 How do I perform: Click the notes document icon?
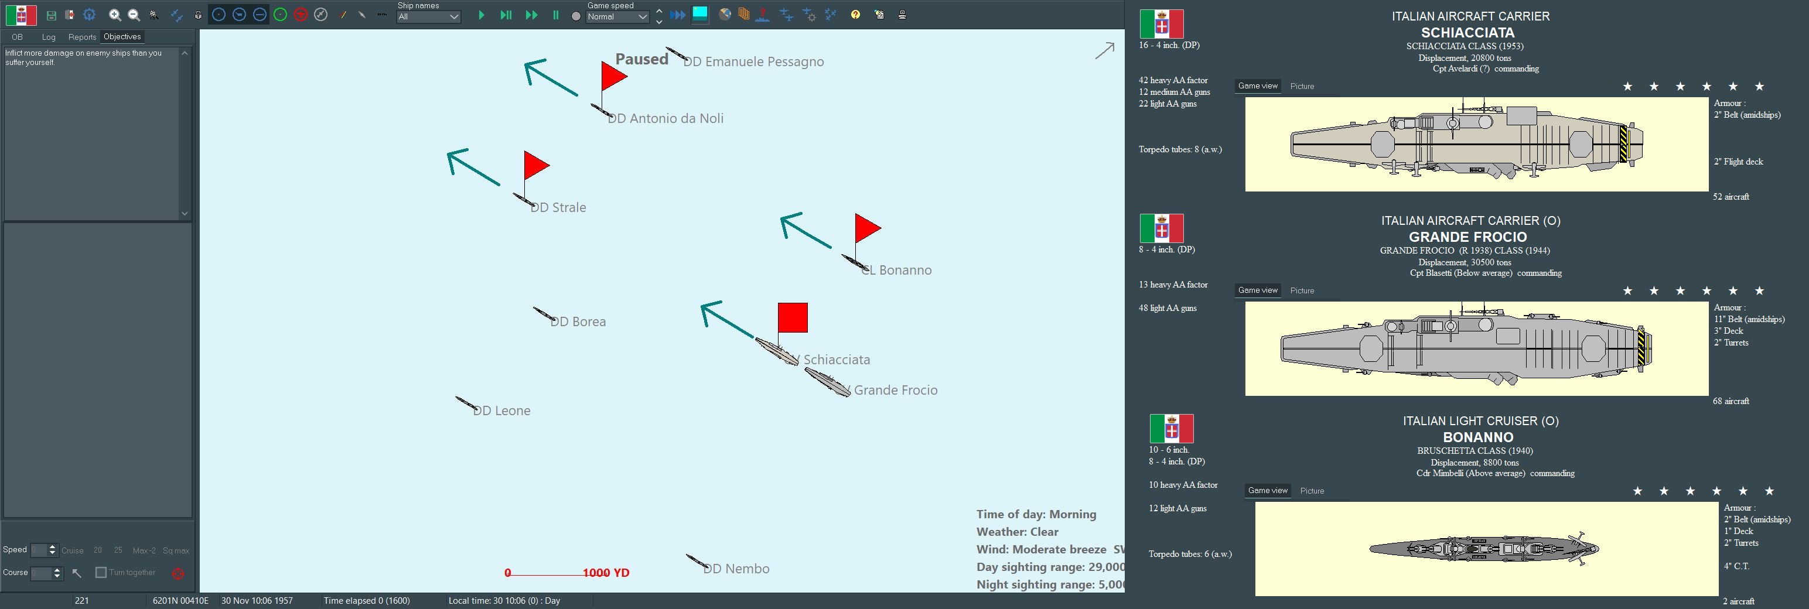(879, 14)
